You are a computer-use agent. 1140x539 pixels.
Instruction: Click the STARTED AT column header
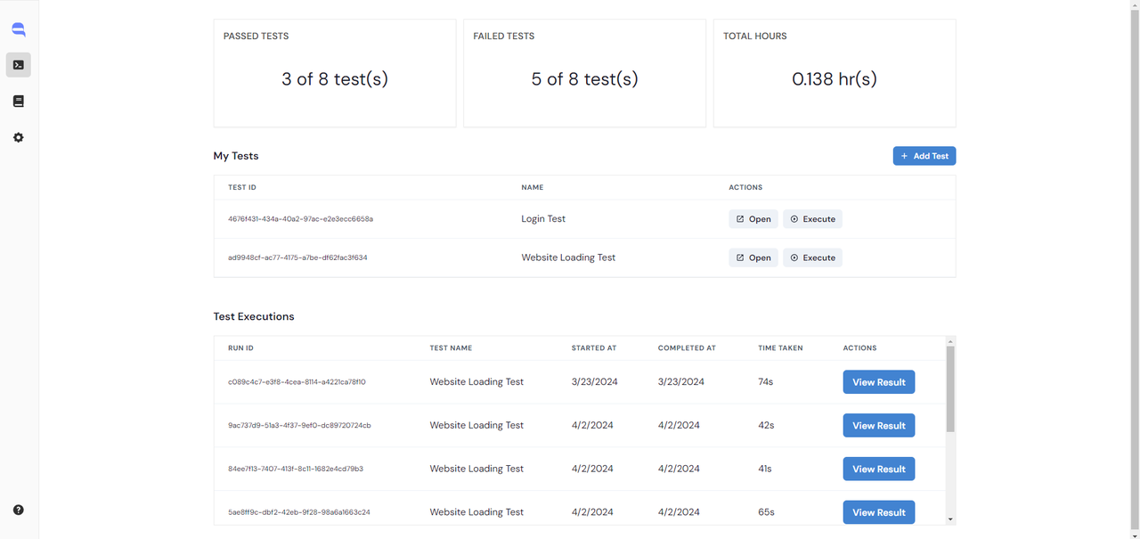594,348
